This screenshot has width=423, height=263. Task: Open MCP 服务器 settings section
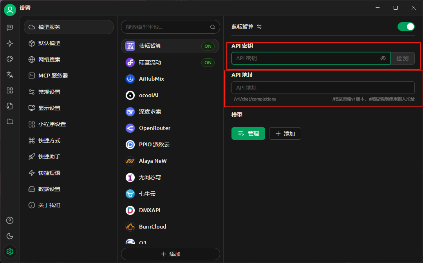click(x=69, y=76)
